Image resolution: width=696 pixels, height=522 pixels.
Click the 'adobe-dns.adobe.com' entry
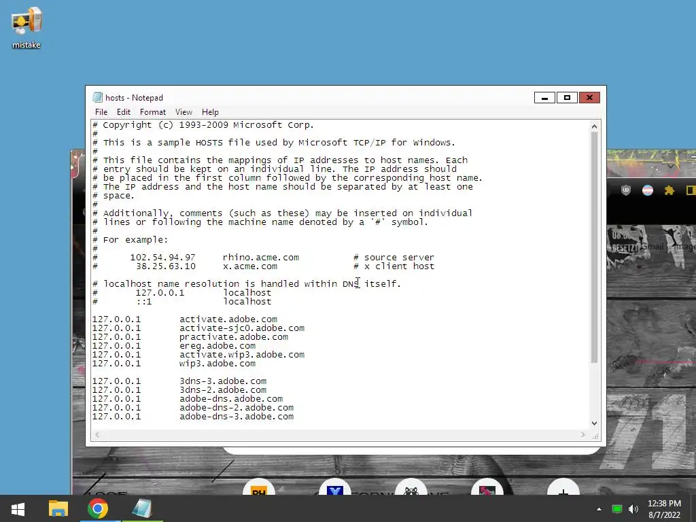click(231, 399)
